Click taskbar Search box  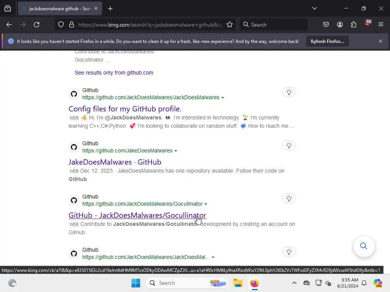187,283
